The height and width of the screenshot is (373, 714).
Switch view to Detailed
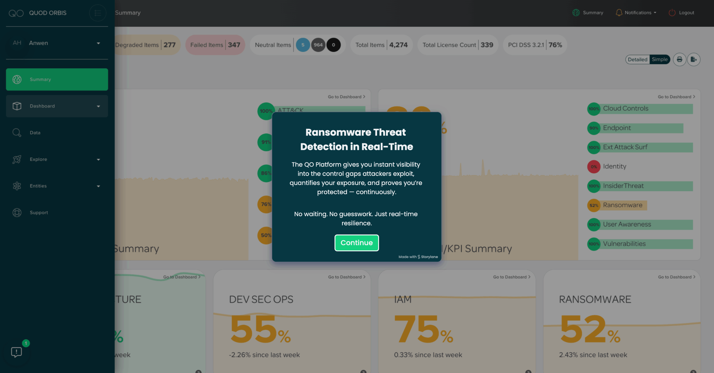click(x=637, y=59)
